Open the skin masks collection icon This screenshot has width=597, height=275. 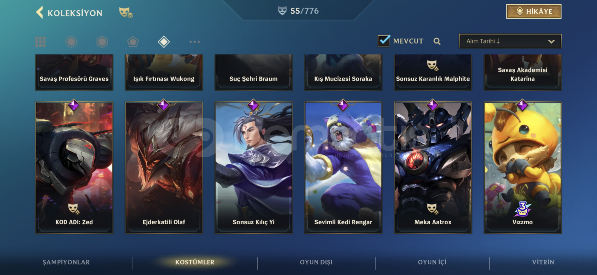coord(126,12)
